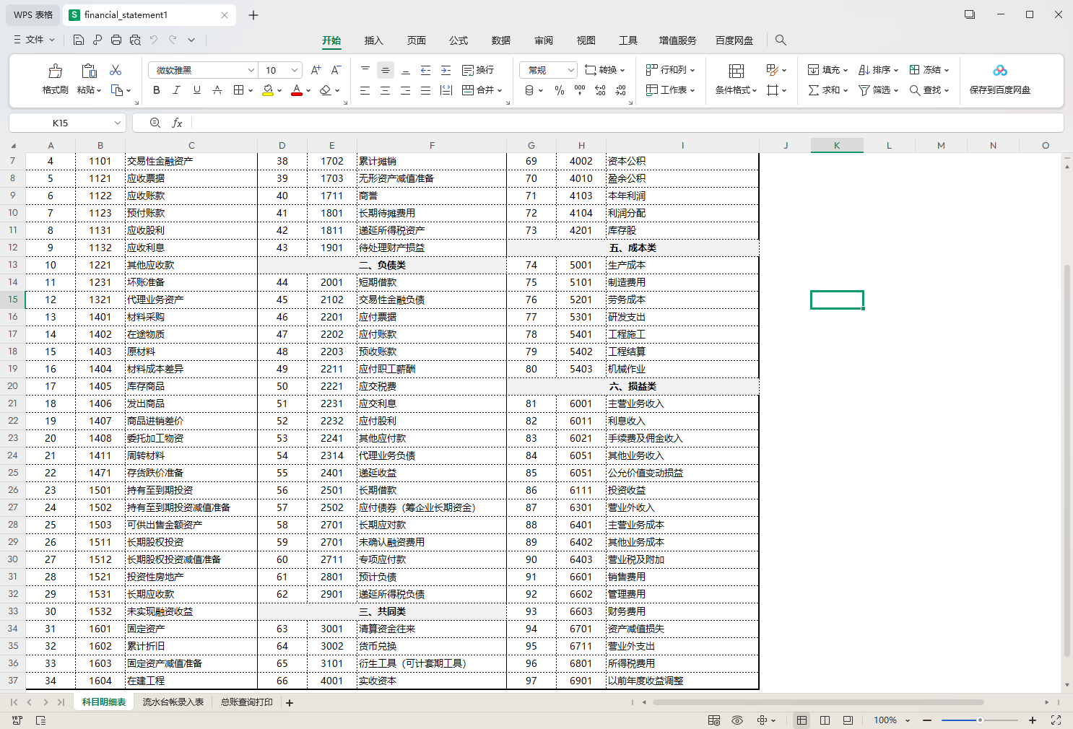Click the yellow fill color swatch
The height and width of the screenshot is (729, 1073).
point(268,90)
